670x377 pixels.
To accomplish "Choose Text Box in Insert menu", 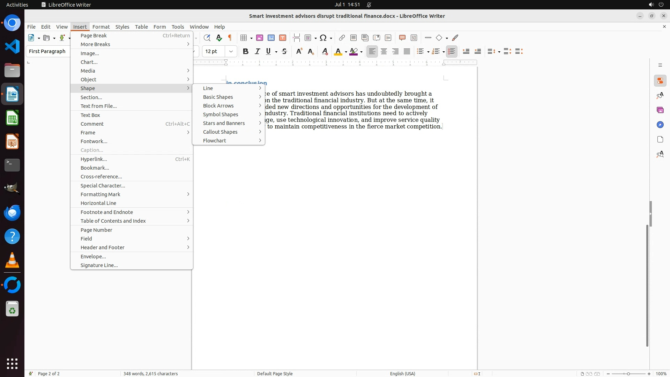I will (90, 115).
